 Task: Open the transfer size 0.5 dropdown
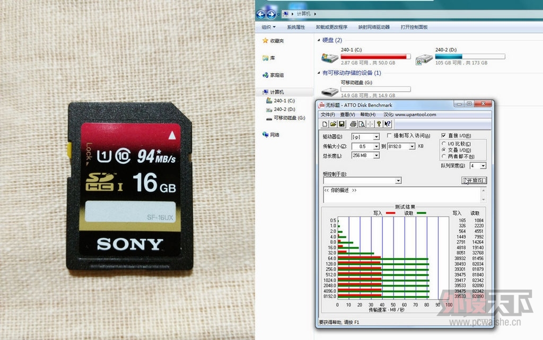click(x=376, y=146)
